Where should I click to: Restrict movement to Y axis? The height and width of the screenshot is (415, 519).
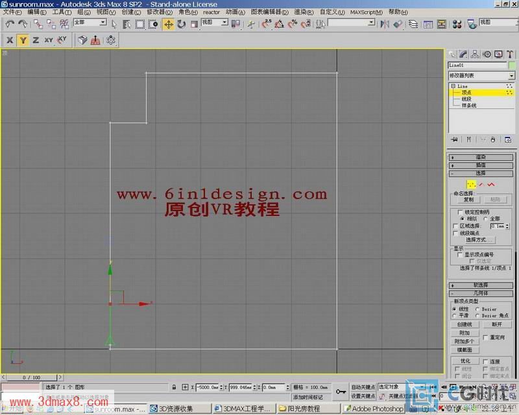click(23, 40)
